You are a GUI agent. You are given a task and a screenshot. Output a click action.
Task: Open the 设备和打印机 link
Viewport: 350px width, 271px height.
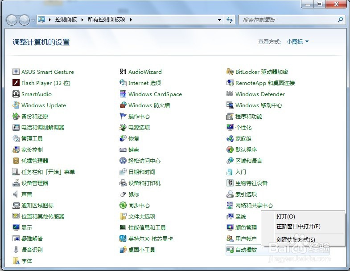click(144, 183)
